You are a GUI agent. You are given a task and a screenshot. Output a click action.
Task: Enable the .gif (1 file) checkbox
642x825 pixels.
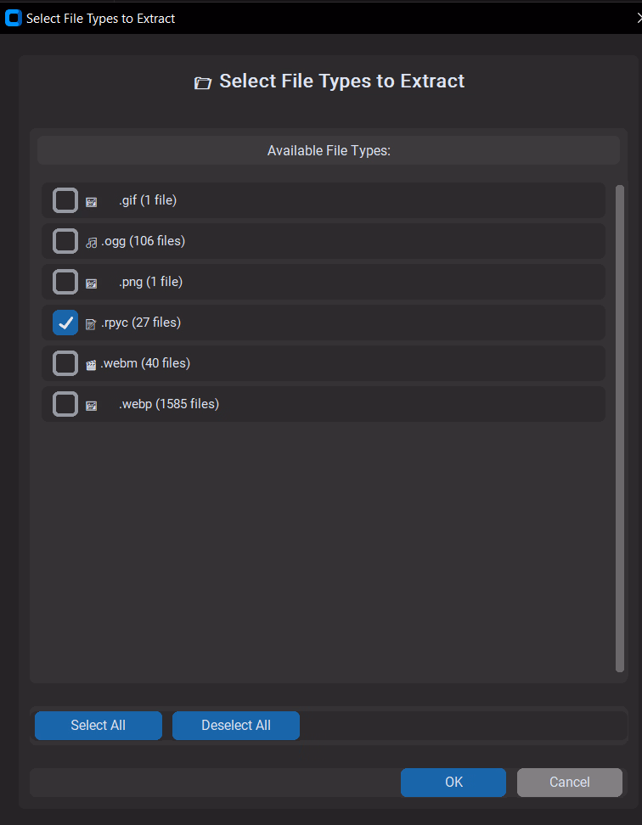pos(65,200)
